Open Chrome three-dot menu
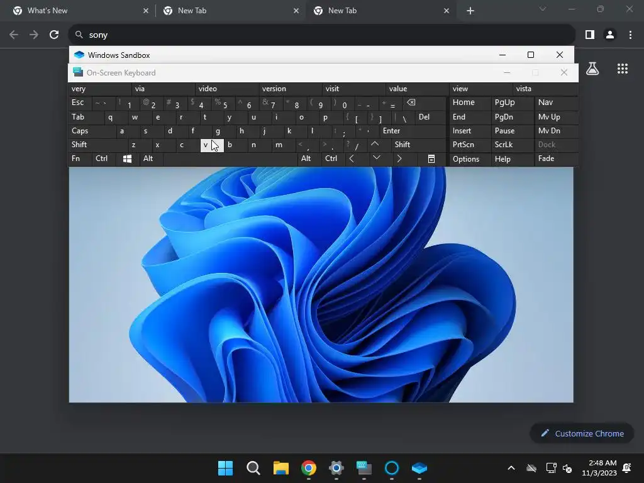644x483 pixels. 630,35
